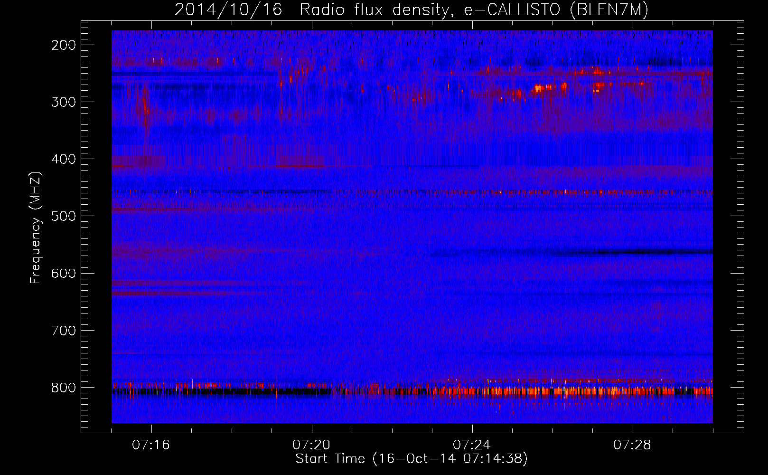Click the plot title "2014/10/16 Radio flux density, e-CALLISTO (BLEN7M)"
Viewport: 768px width, 475px height.
(412, 10)
